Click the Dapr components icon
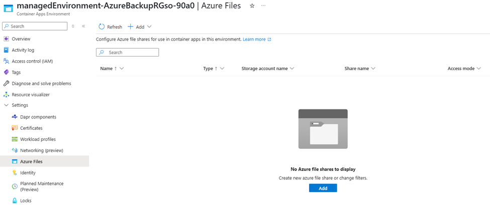This screenshot has height=205, width=490. pos(15,117)
